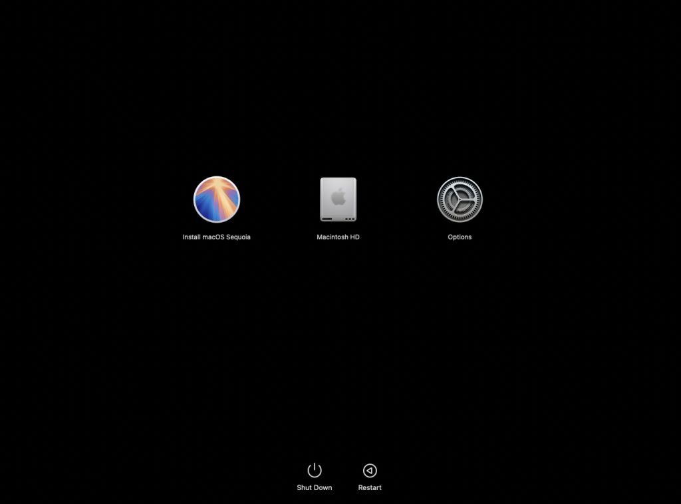
Task: Enter recovery via the Options item
Action: [x=460, y=199]
